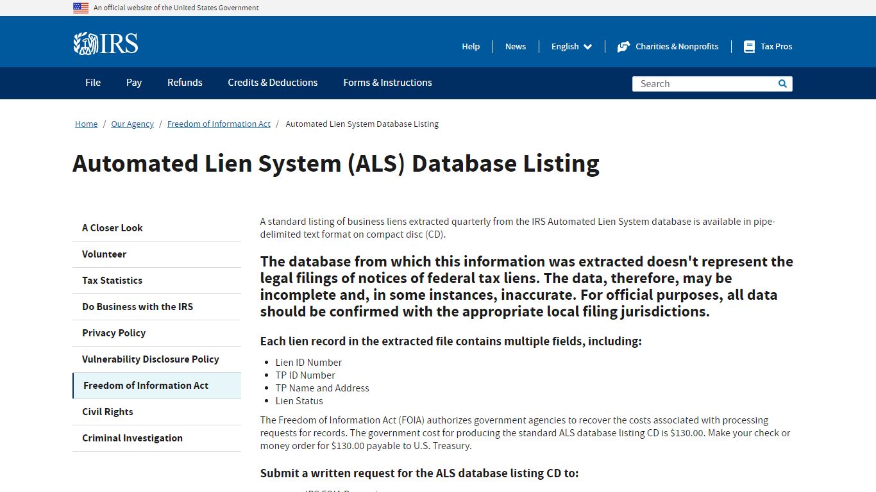Open the Forms & Instructions menu
Viewport: 876px width, 492px height.
pos(387,83)
